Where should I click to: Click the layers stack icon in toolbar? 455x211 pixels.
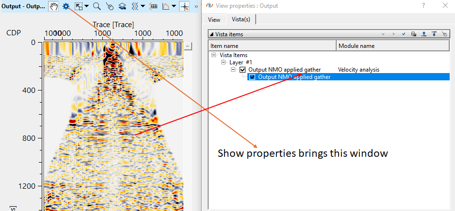point(123,6)
